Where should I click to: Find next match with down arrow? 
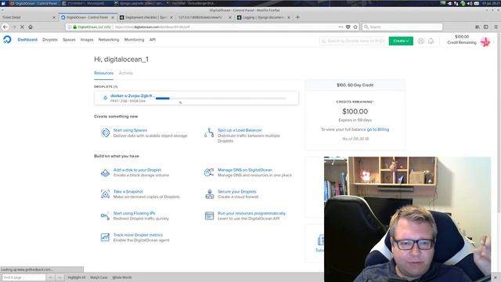pyautogui.click(x=59, y=277)
